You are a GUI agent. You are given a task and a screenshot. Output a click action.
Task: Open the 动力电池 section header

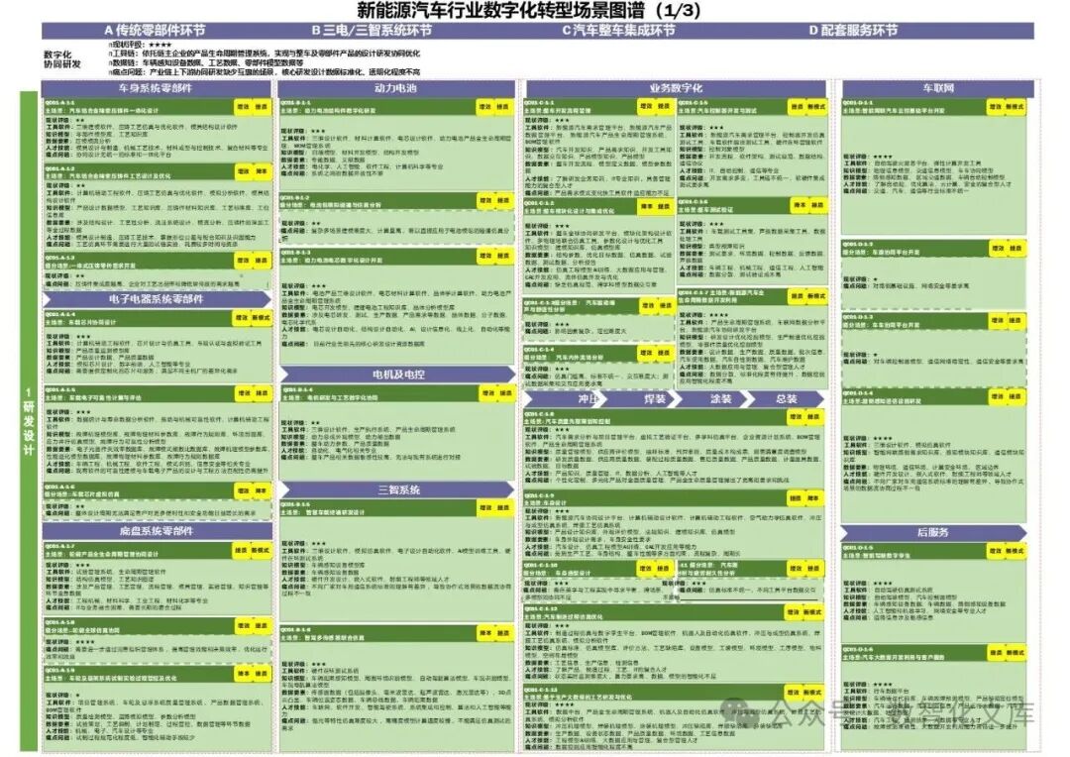coord(395,88)
